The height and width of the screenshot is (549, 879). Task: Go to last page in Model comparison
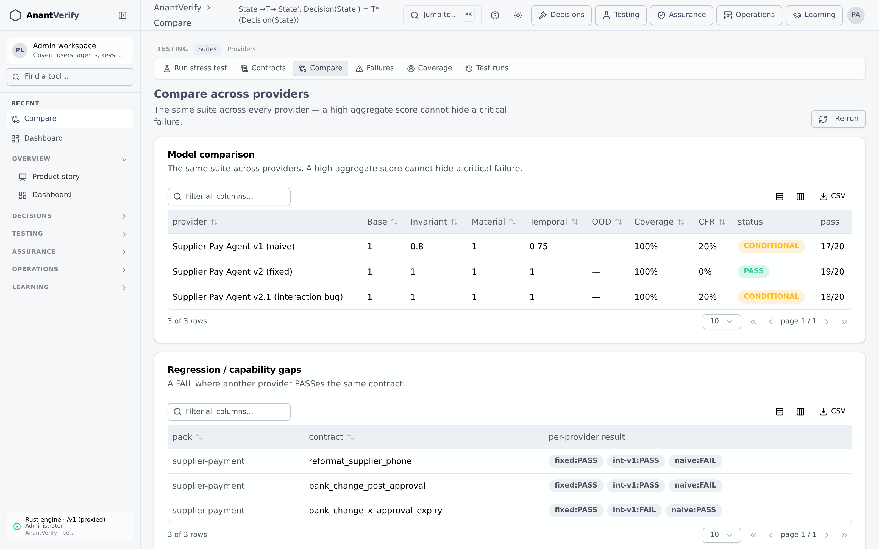[x=844, y=322]
